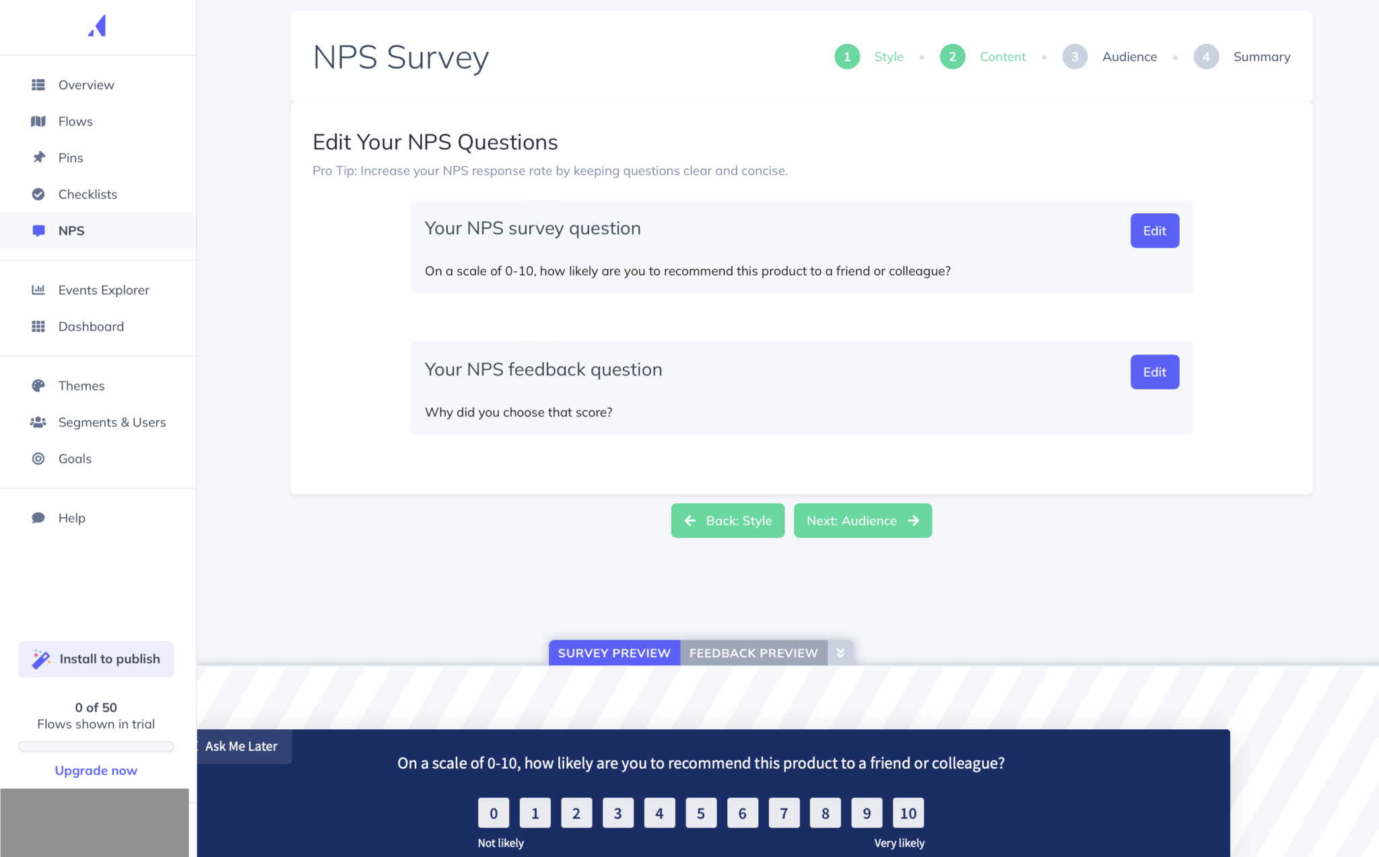Viewport: 1379px width, 857px height.
Task: Click the Overview icon in sidebar
Action: (x=38, y=84)
